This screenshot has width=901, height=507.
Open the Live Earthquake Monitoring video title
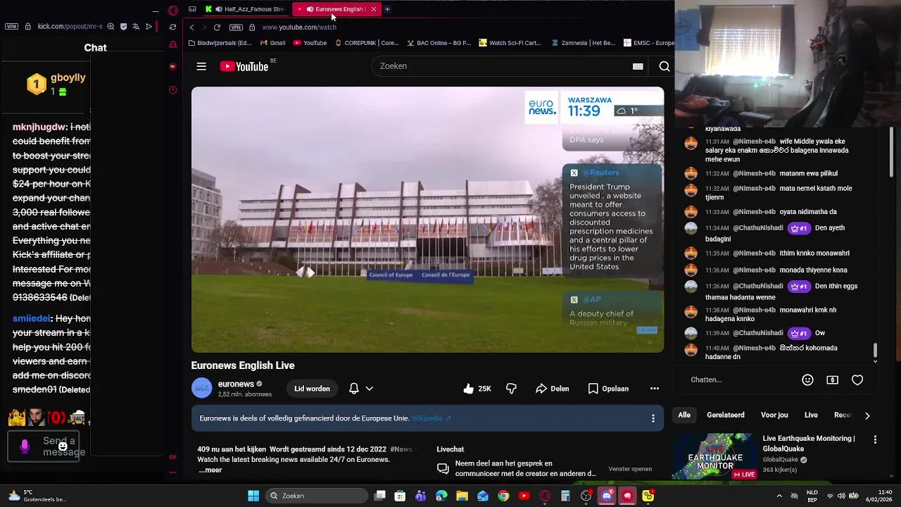pos(808,443)
